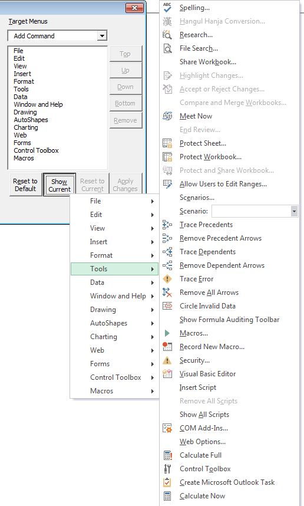304x506 pixels.
Task: Select Format in the Target Menus list
Action: pyautogui.click(x=24, y=81)
